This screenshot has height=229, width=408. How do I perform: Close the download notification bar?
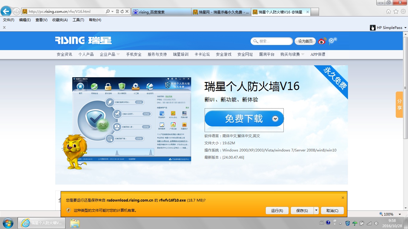pyautogui.click(x=343, y=198)
